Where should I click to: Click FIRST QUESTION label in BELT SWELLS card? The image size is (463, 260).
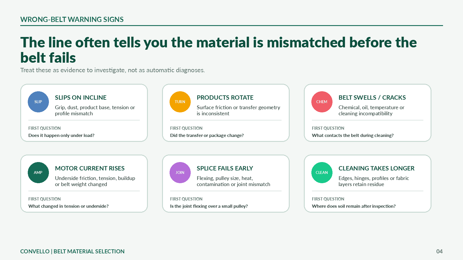[x=328, y=128]
